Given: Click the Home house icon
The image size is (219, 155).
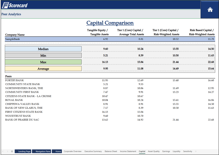Looking at the screenshot, I should coord(210,10).
